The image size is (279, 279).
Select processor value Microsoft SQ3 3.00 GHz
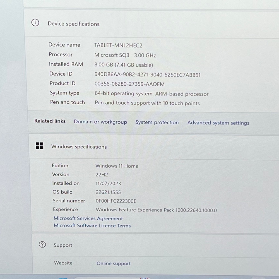pyautogui.click(x=125, y=55)
